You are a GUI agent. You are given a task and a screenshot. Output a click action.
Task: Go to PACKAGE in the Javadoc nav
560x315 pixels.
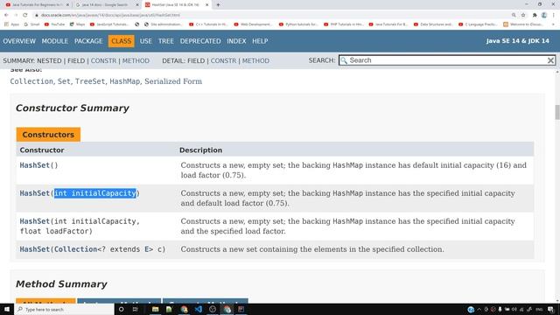[x=88, y=41]
